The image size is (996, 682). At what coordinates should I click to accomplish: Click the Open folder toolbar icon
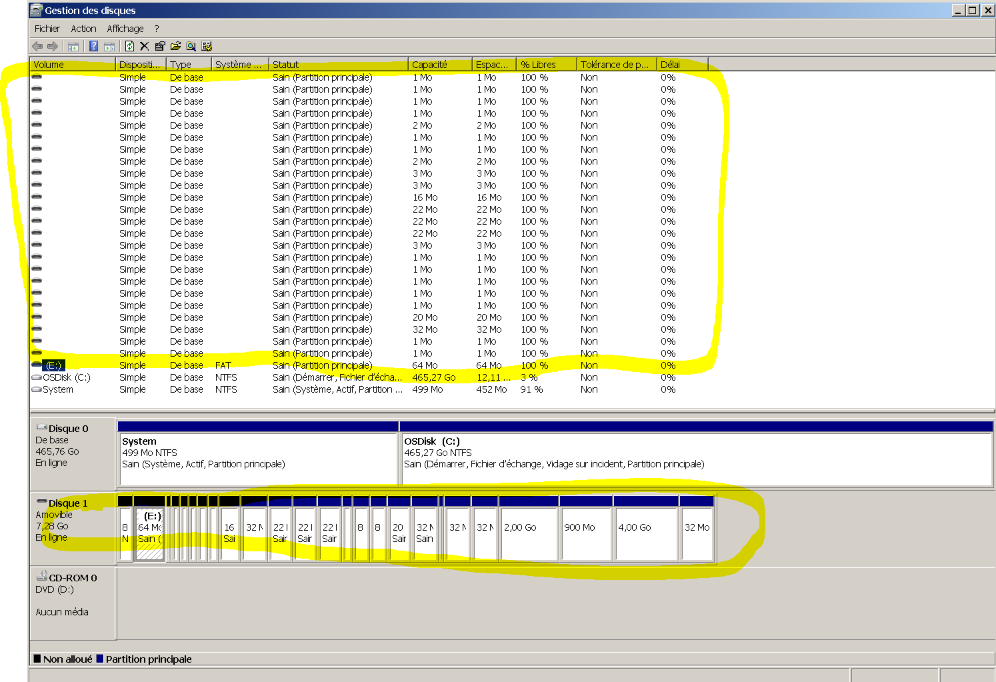pyautogui.click(x=175, y=46)
